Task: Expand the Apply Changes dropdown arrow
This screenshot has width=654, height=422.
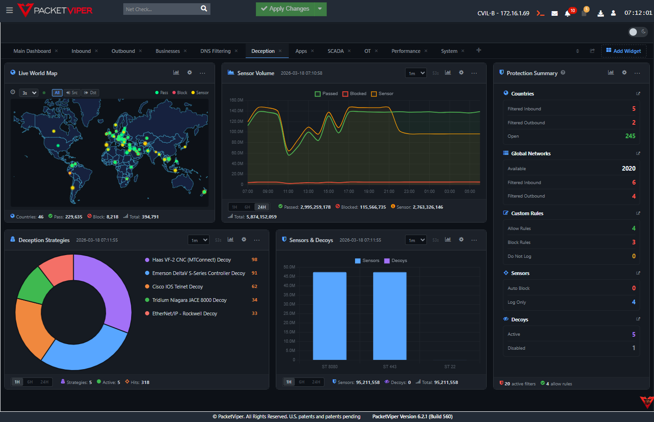Action: (x=320, y=9)
